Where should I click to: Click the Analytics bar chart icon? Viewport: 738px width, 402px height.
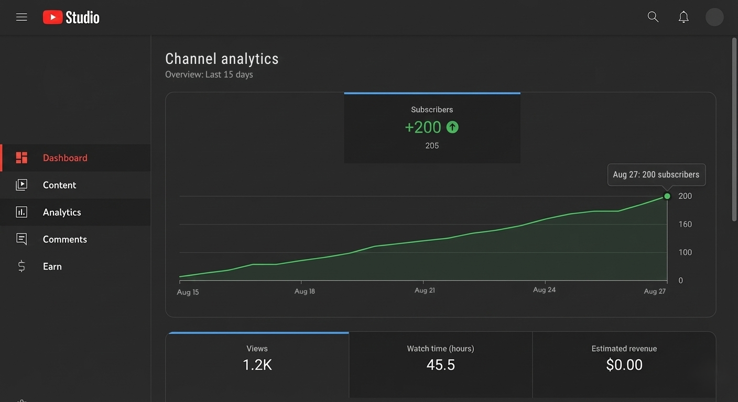tap(21, 212)
